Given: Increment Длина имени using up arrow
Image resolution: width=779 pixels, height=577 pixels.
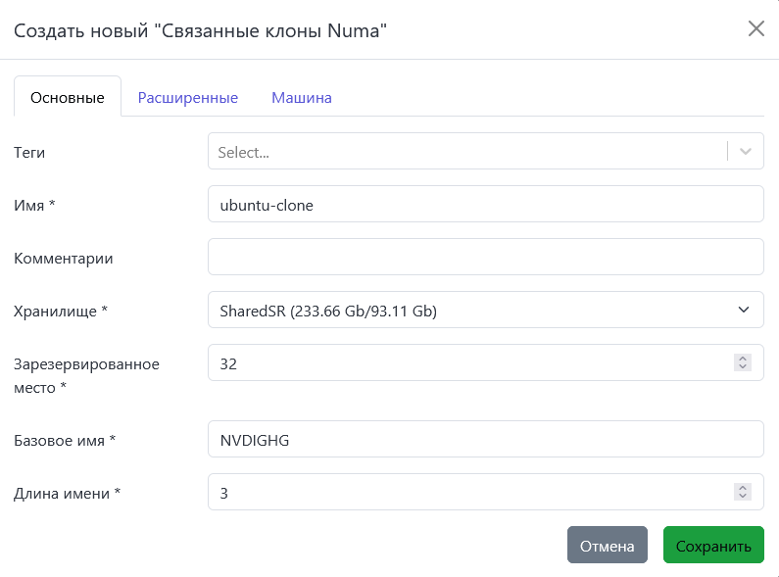Looking at the screenshot, I should click(743, 488).
